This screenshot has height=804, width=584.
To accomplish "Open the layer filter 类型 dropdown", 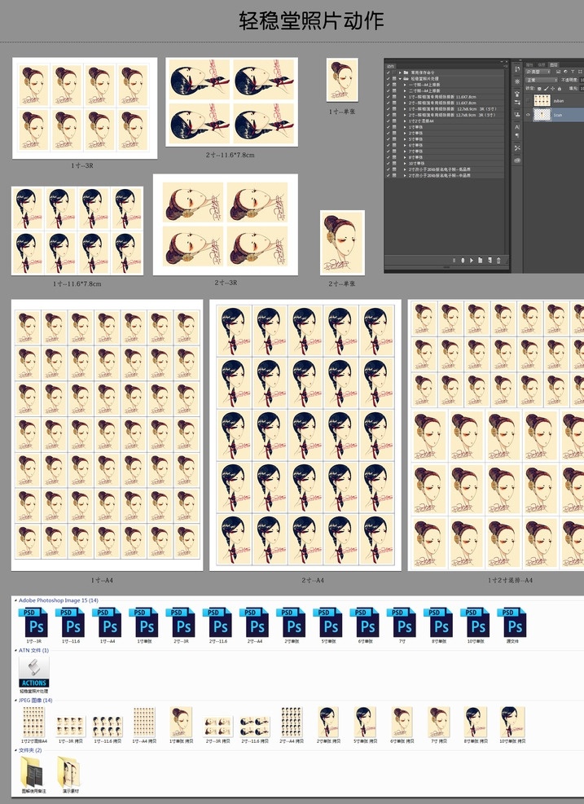I will (538, 72).
